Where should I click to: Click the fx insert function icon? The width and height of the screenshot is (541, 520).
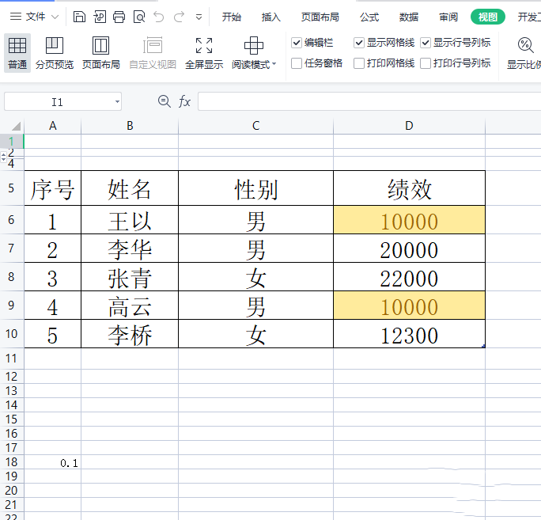[184, 101]
